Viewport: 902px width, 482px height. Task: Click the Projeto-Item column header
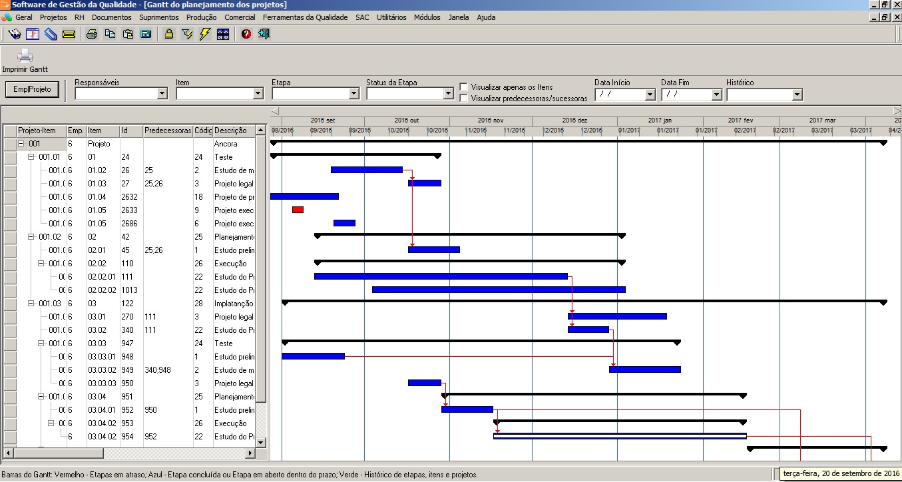[x=41, y=130]
